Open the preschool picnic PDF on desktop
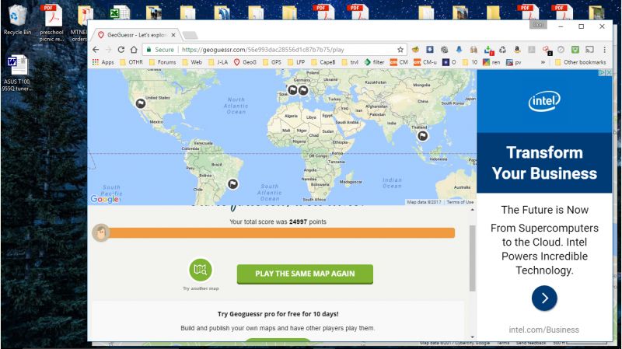The width and height of the screenshot is (622, 349). point(51,23)
